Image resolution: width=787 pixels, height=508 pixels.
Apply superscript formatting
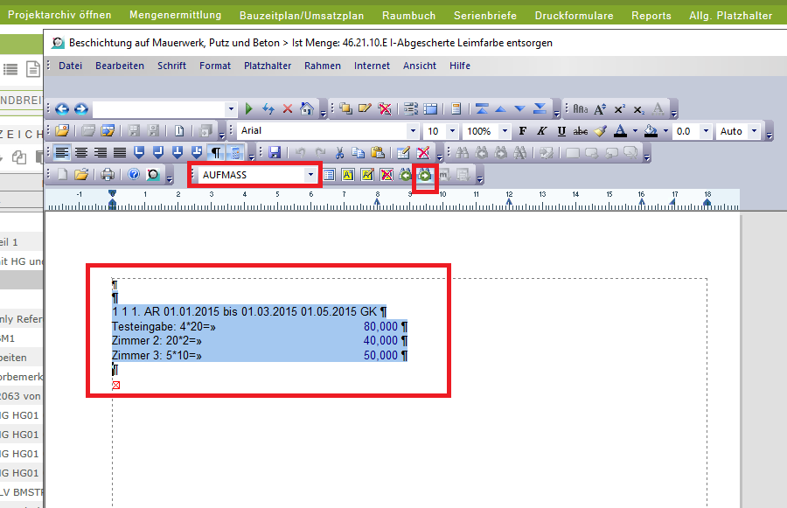pos(619,109)
